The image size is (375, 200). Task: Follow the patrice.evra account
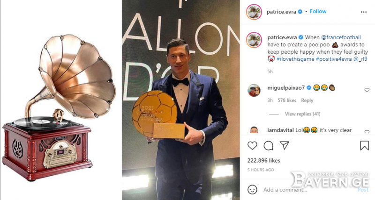(318, 11)
